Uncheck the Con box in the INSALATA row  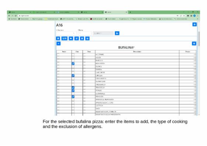(x=73, y=97)
